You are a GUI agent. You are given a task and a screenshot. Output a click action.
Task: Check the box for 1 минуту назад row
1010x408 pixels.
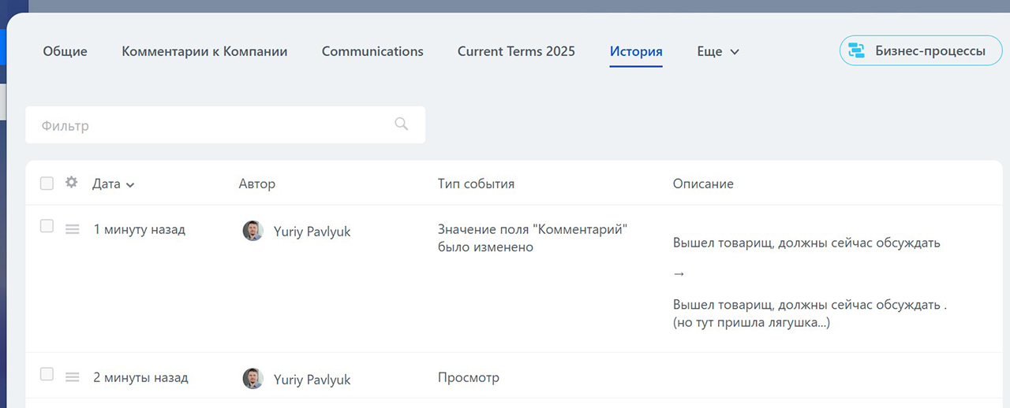pos(47,227)
